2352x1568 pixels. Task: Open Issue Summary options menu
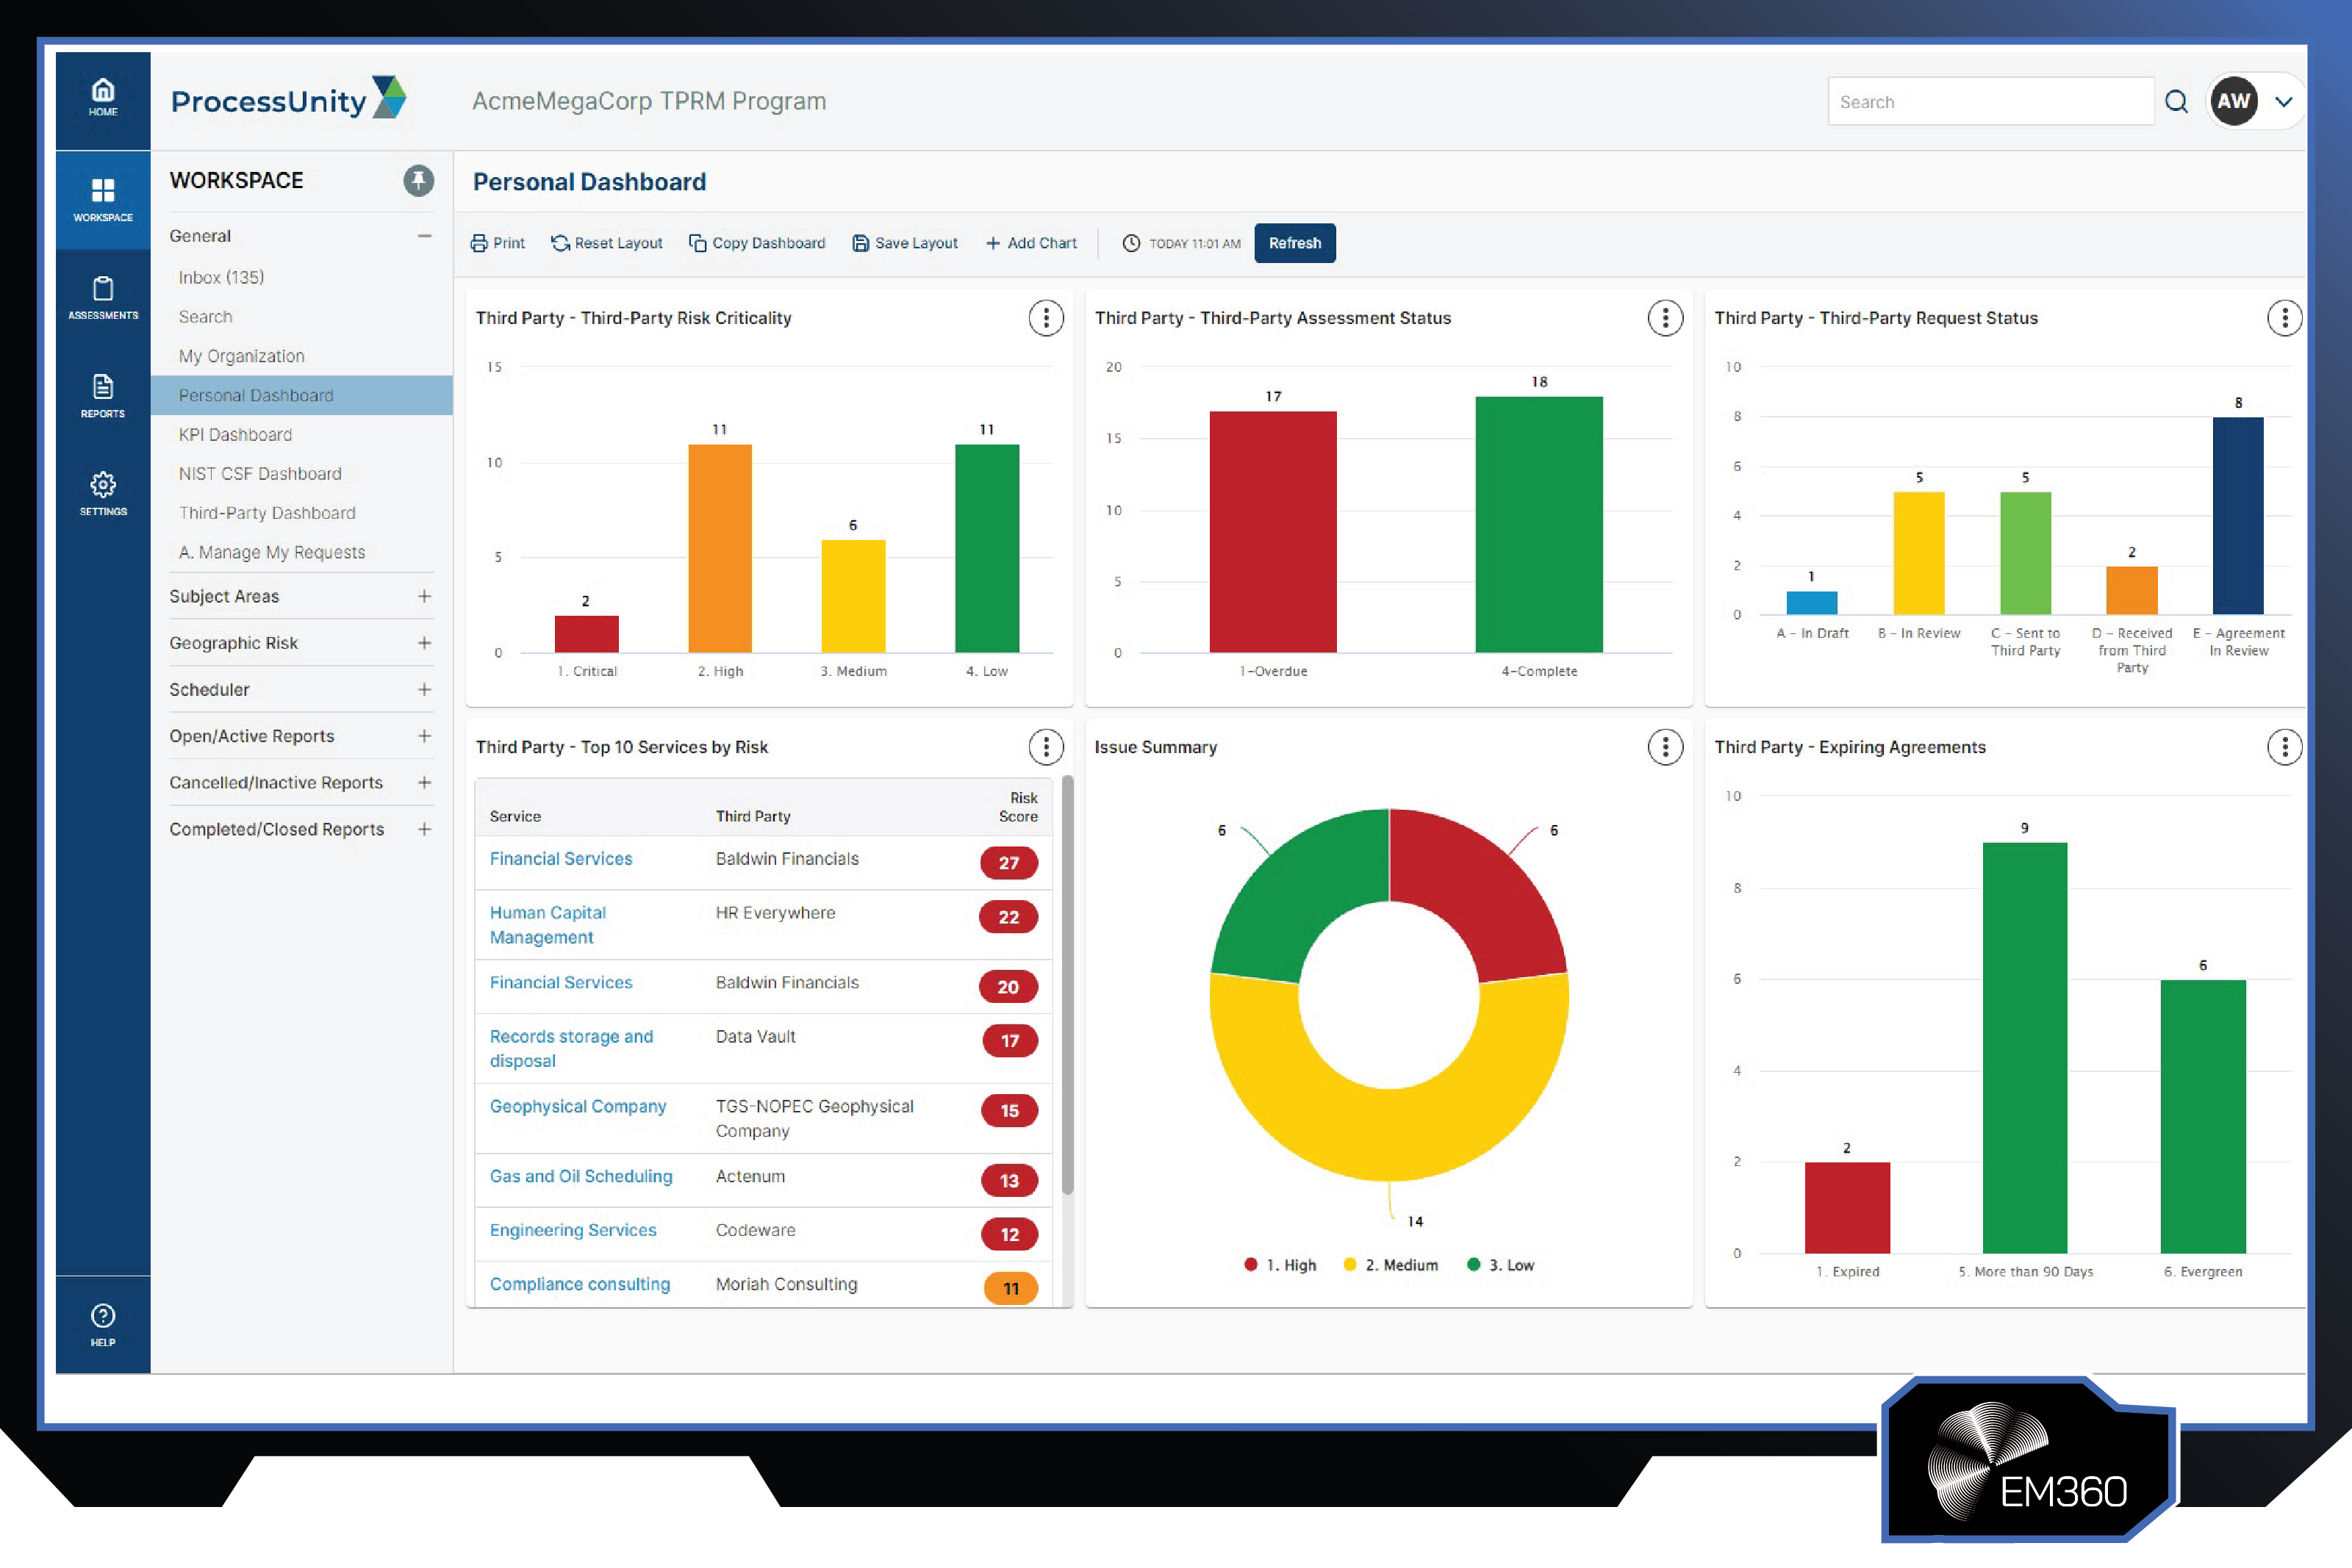click(x=1664, y=747)
